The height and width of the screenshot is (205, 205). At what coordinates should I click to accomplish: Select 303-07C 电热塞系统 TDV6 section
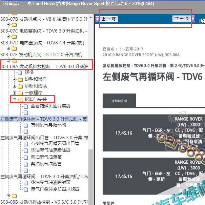[44, 31]
